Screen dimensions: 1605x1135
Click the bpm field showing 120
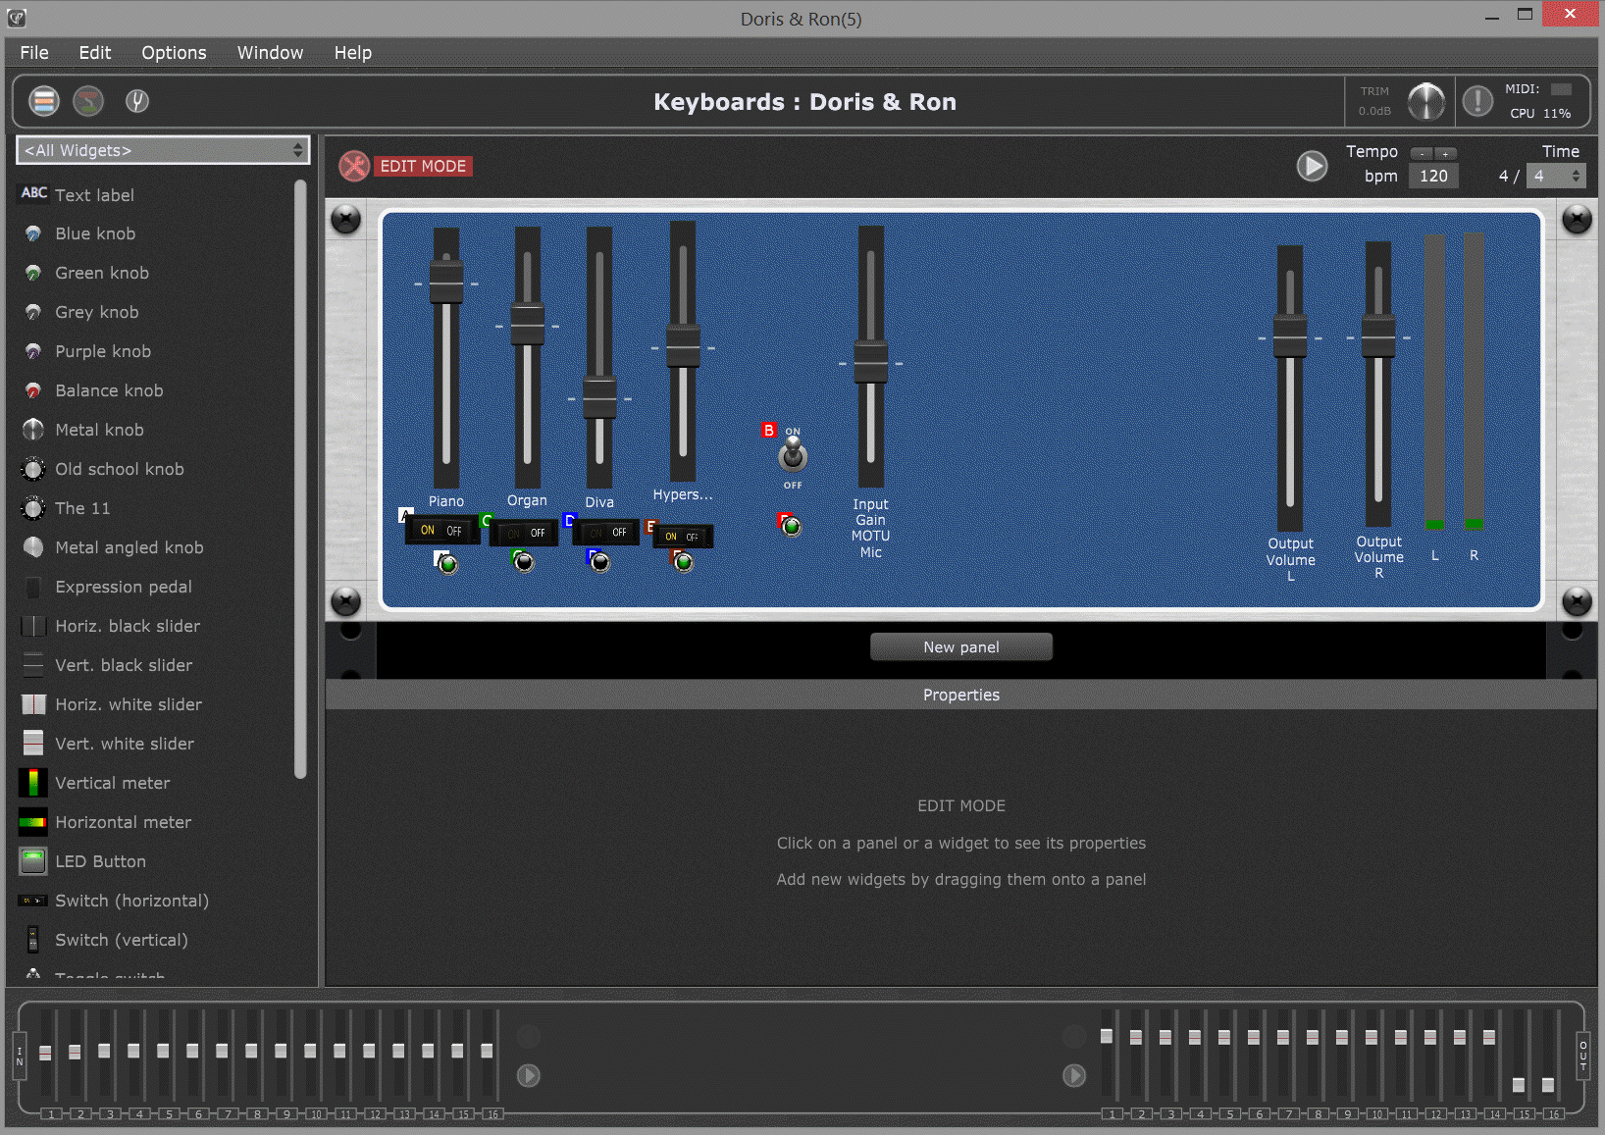[1432, 176]
